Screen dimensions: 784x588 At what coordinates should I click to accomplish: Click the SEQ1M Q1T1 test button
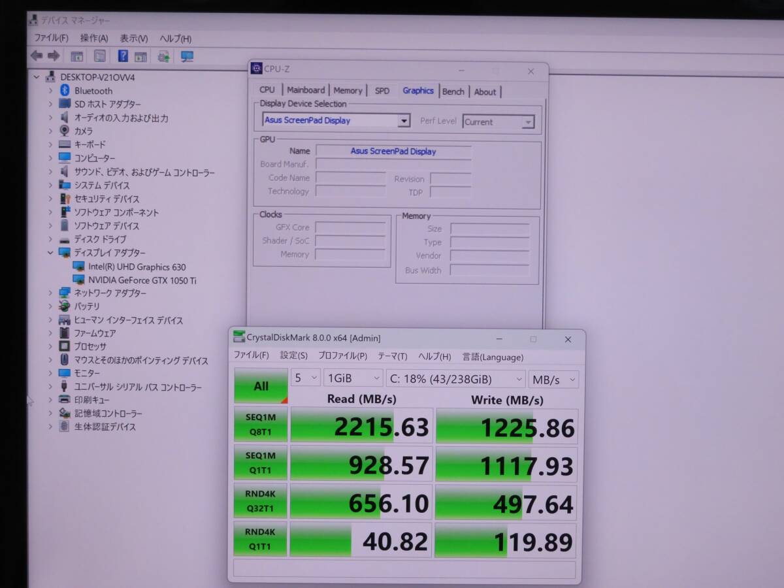click(x=260, y=463)
